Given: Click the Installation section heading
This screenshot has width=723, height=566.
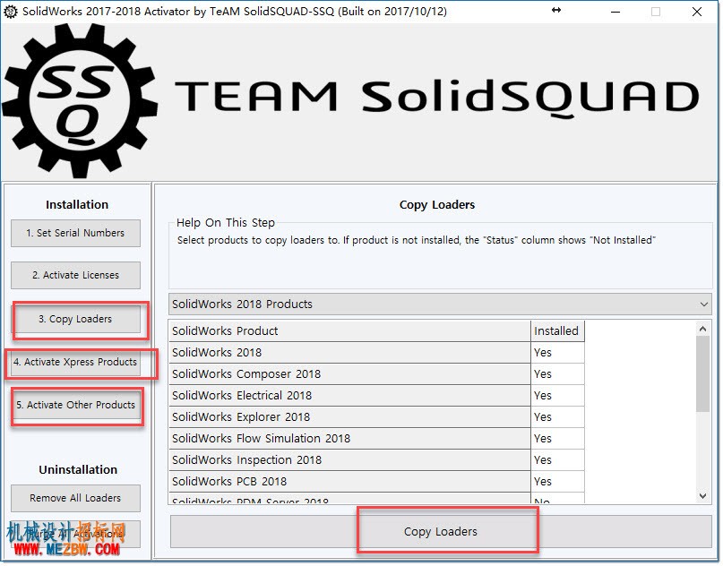Looking at the screenshot, I should [x=77, y=205].
